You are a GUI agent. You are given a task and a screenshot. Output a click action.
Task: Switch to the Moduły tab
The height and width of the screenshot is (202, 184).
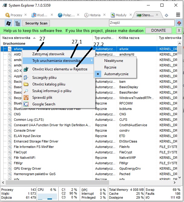coord(121,15)
